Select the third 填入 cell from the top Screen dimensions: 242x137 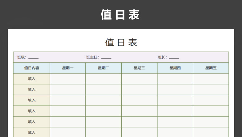[32, 100]
